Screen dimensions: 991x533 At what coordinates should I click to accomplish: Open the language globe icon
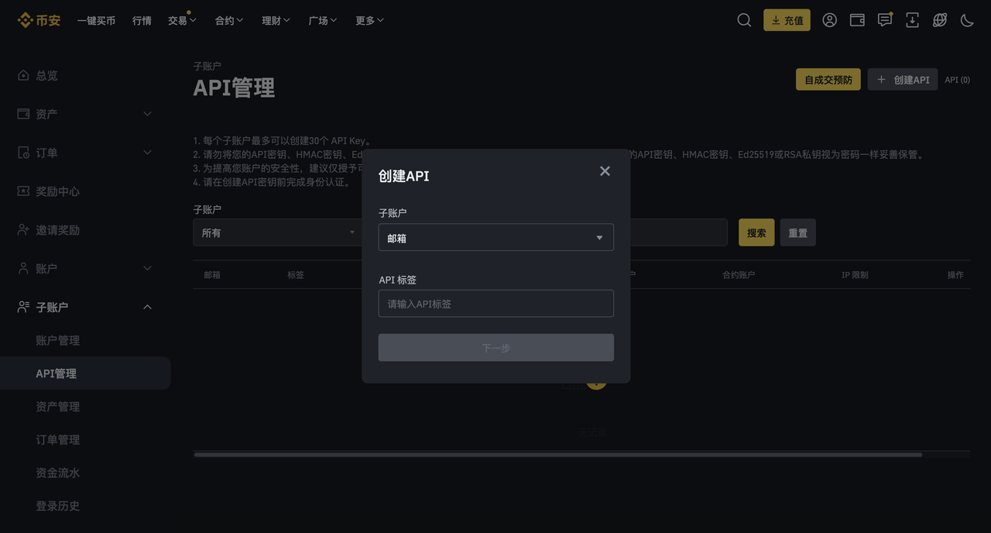point(940,20)
